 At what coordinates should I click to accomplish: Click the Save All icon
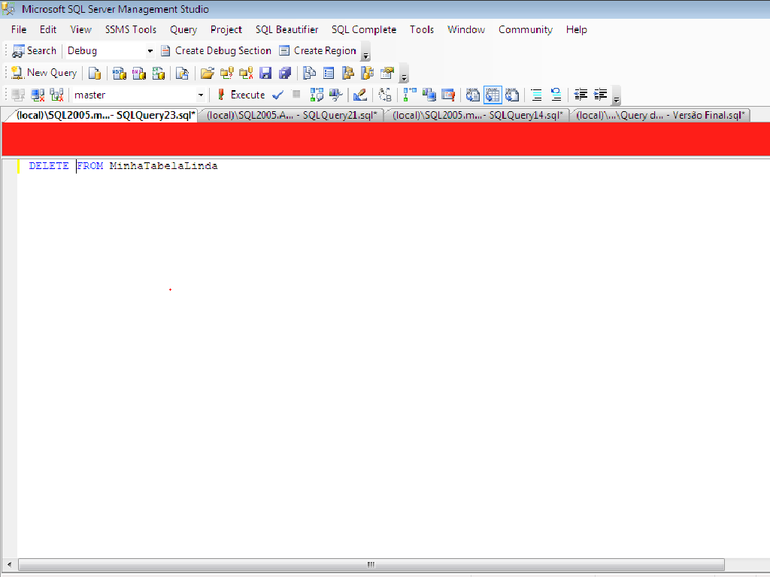pos(285,73)
